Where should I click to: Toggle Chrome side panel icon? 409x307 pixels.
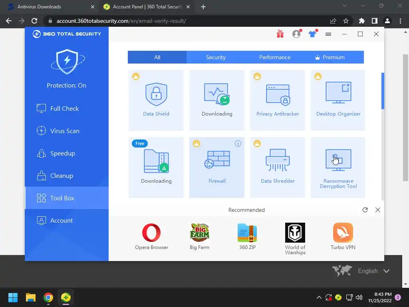click(375, 21)
